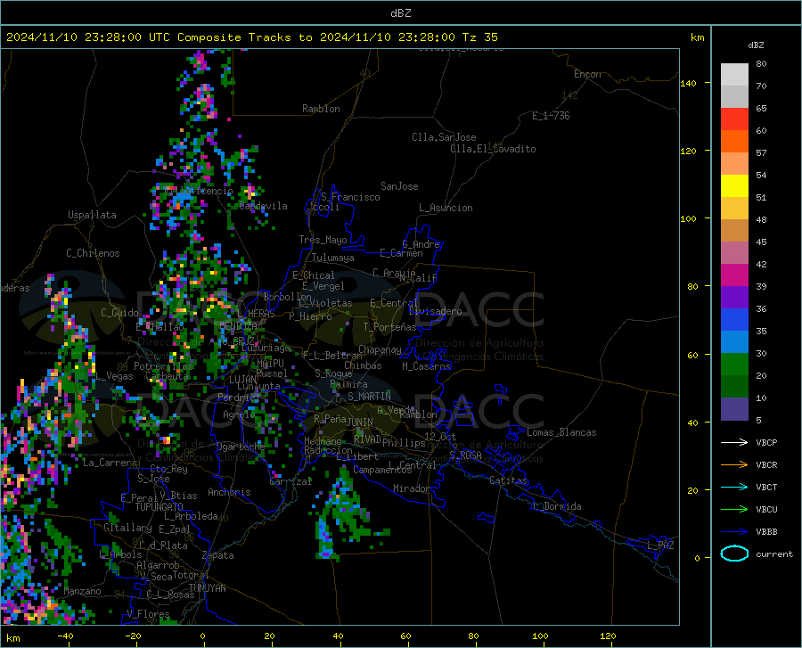Click the Manzano label
Image resolution: width=802 pixels, height=648 pixels.
[82, 591]
